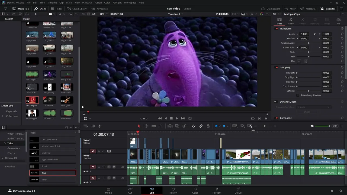Select the Selection Mode arrow tool
Image resolution: width=347 pixels, height=195 pixels.
(139, 126)
